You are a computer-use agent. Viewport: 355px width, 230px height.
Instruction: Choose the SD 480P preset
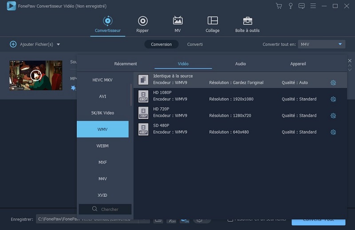tap(240, 129)
